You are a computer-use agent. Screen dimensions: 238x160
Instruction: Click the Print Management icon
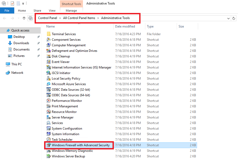pos(49,106)
